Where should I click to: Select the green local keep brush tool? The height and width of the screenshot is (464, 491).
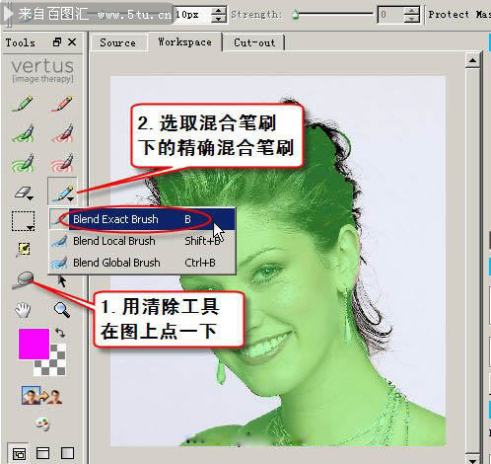click(23, 133)
